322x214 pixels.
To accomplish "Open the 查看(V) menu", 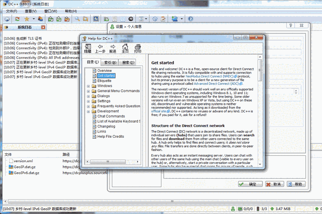I will click(x=31, y=11).
